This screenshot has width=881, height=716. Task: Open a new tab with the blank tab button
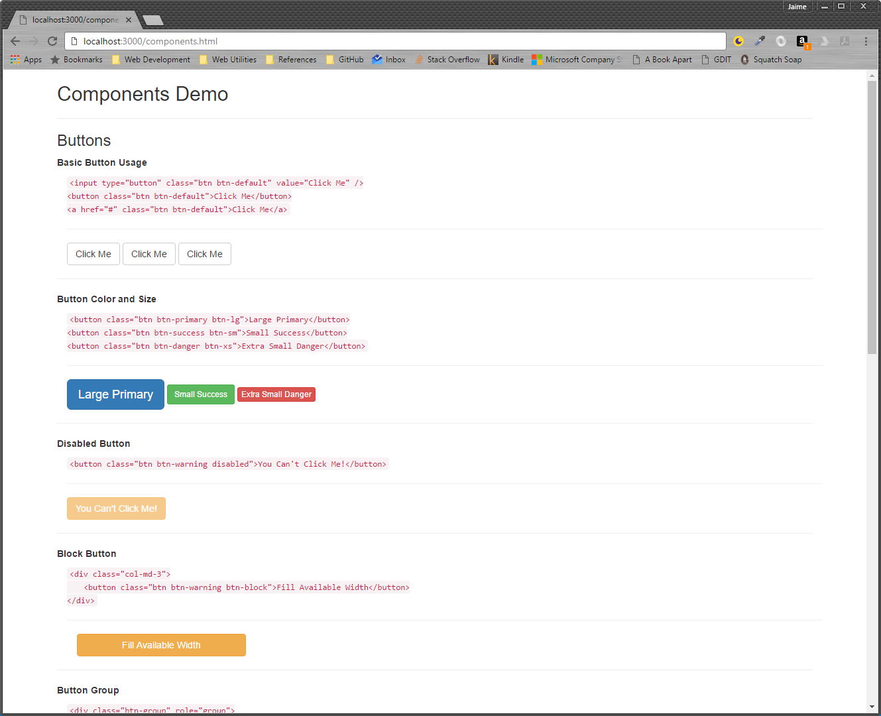(153, 21)
